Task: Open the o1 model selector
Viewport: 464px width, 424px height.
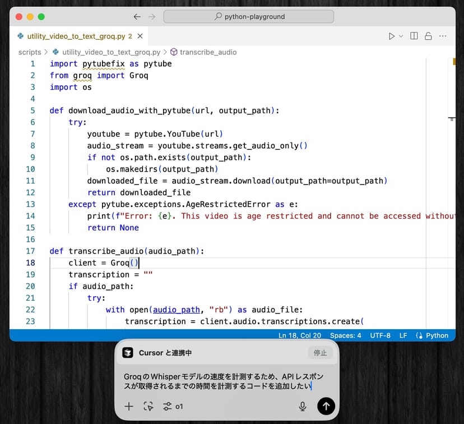Action: (x=174, y=406)
